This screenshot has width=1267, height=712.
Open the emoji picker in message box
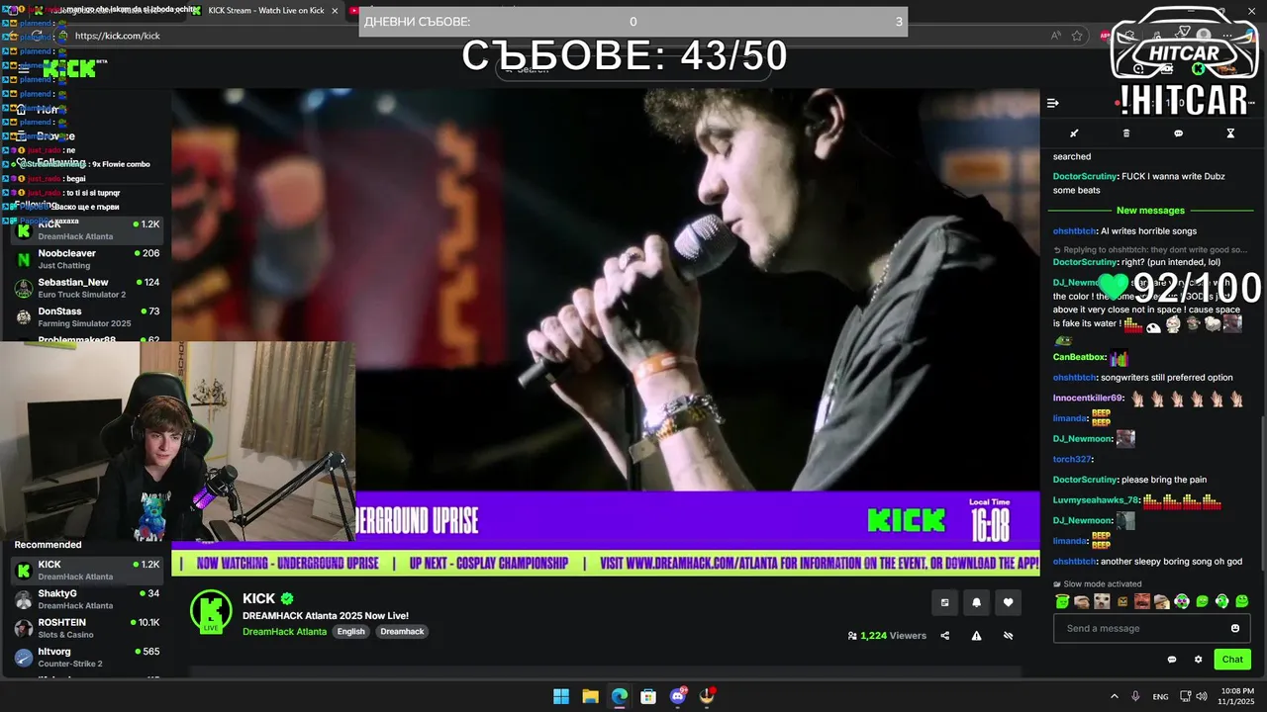[x=1234, y=628]
